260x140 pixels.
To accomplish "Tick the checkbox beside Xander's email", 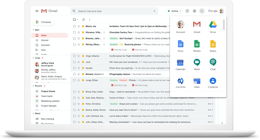I will (x=74, y=68).
